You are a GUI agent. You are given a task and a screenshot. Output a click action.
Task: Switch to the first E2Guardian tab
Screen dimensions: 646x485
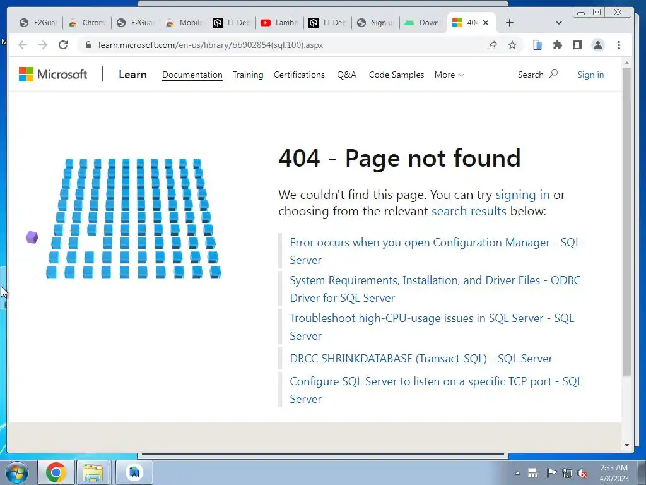point(38,23)
